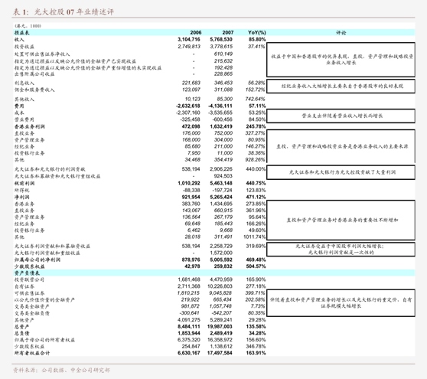Click the 742.64% growth cell
The height and width of the screenshot is (379, 427).
click(255, 99)
